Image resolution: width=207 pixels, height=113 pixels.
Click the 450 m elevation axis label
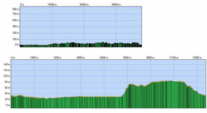tap(16, 26)
